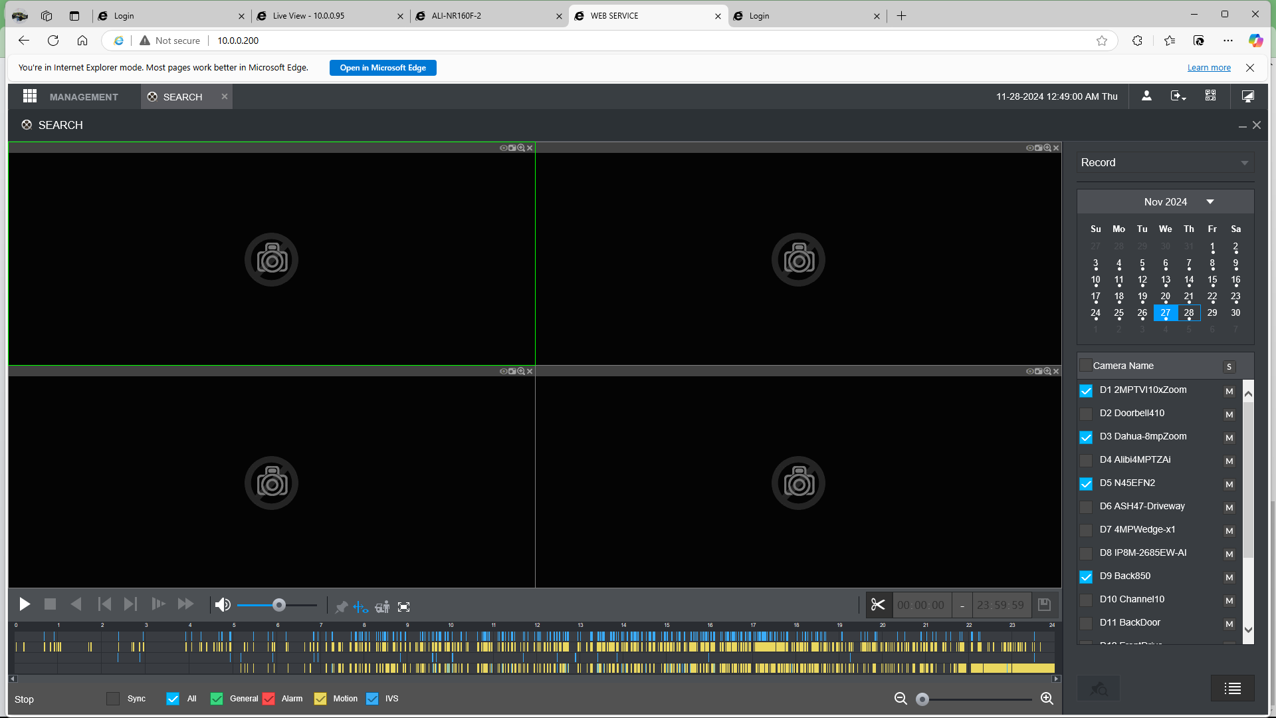Adjust the volume slider handle
The width and height of the screenshot is (1276, 718).
(x=279, y=605)
